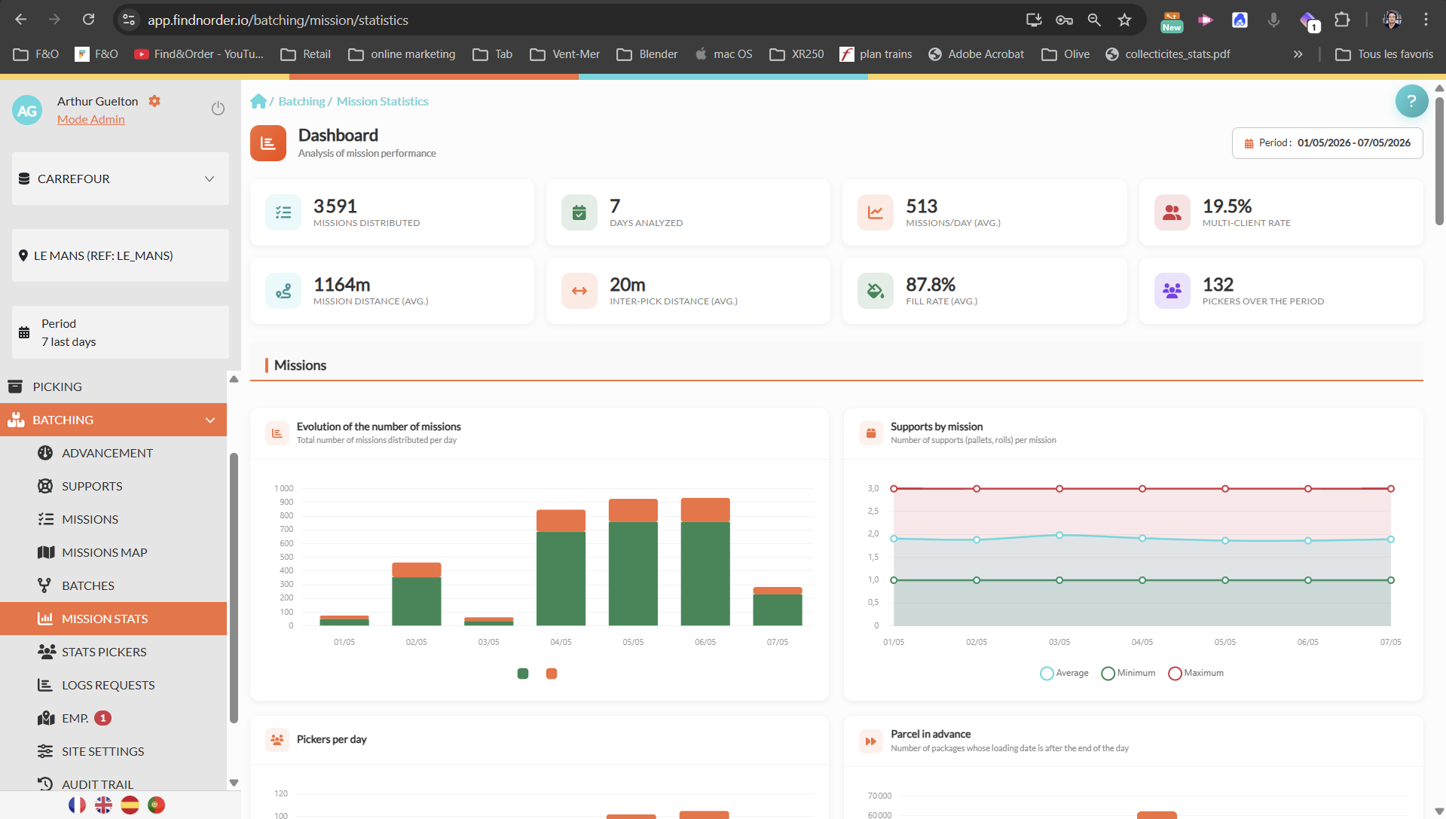Toggle the Maximum series legend
This screenshot has width=1446, height=819.
(x=1196, y=673)
